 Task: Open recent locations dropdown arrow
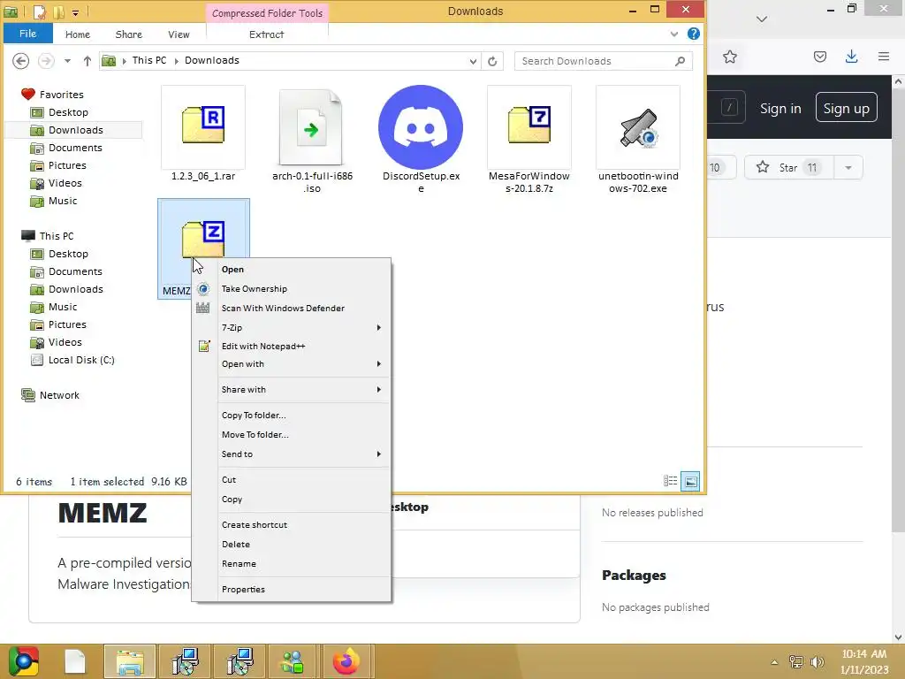click(67, 61)
